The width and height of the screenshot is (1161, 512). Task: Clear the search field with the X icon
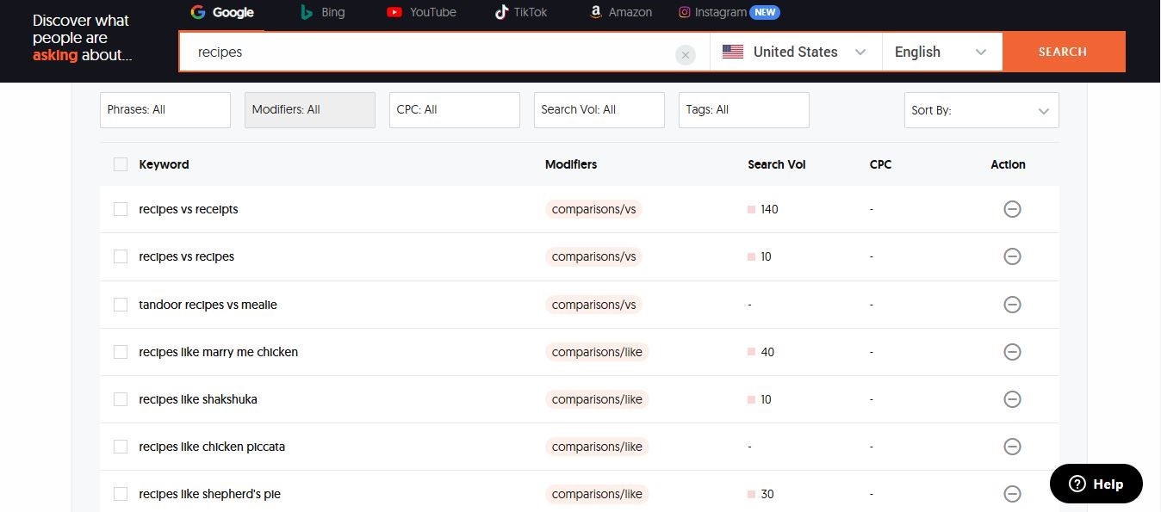685,55
